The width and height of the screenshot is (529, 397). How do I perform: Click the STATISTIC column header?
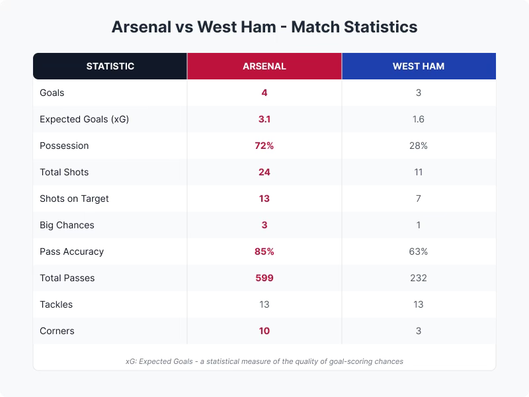coord(110,66)
